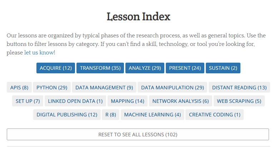Filter lessons by the Acquire phase
The height and width of the screenshot is (147, 279).
pos(56,68)
